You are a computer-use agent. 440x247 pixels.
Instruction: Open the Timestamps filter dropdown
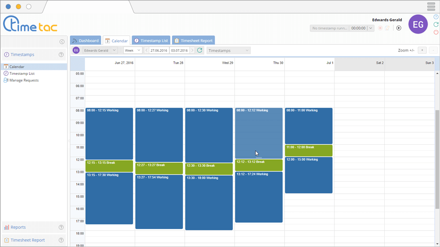[228, 51]
